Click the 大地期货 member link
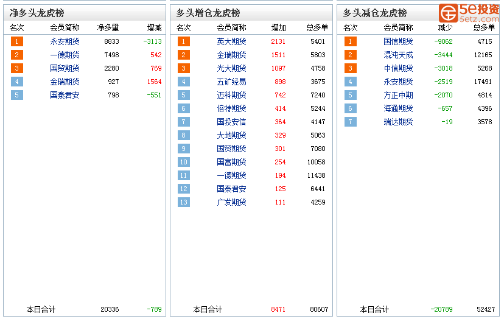The width and height of the screenshot is (504, 319). 231,135
